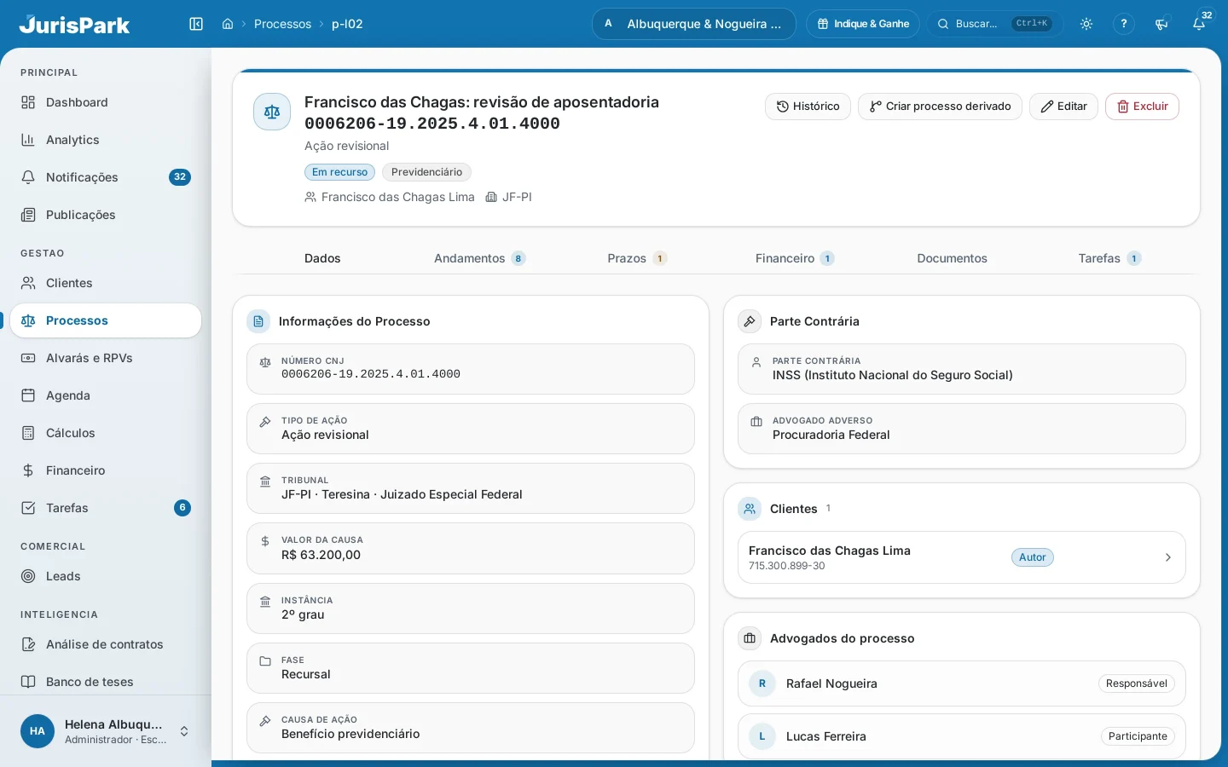Open Cálculos in the sidebar

coord(106,433)
